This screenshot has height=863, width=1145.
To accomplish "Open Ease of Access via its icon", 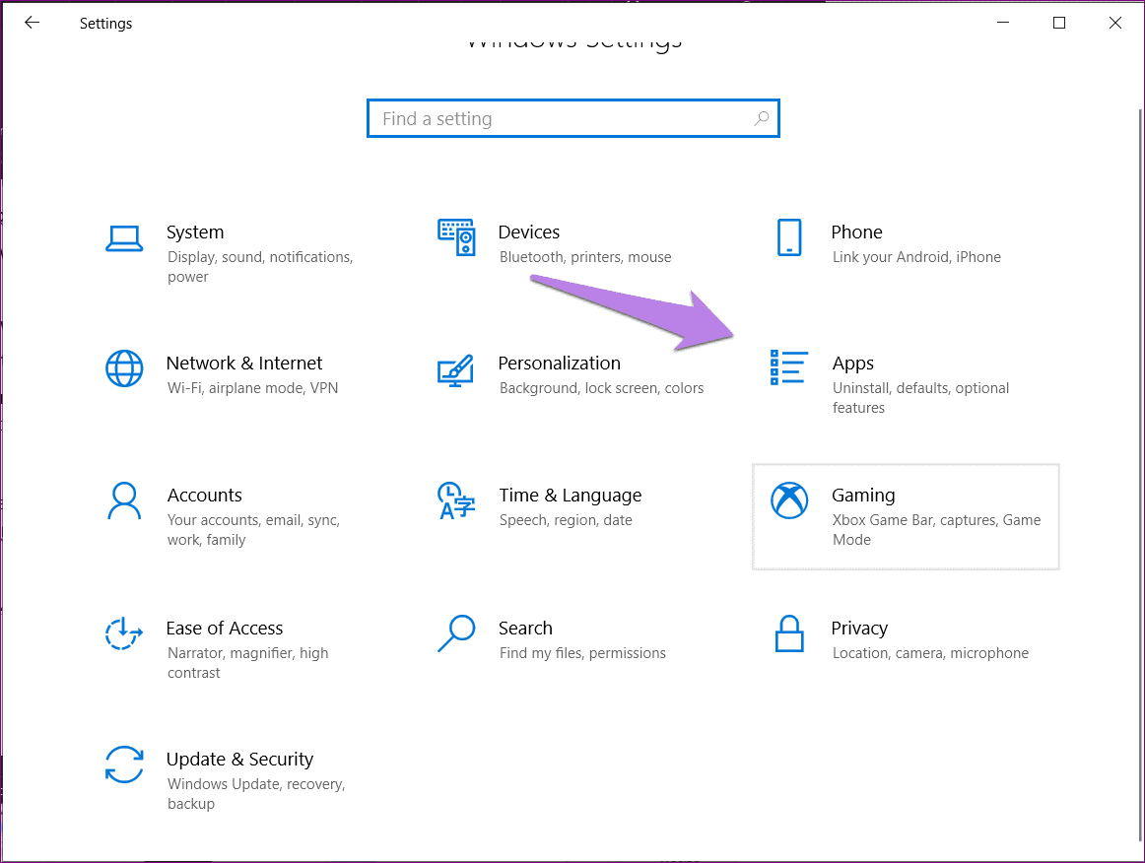I will 124,634.
